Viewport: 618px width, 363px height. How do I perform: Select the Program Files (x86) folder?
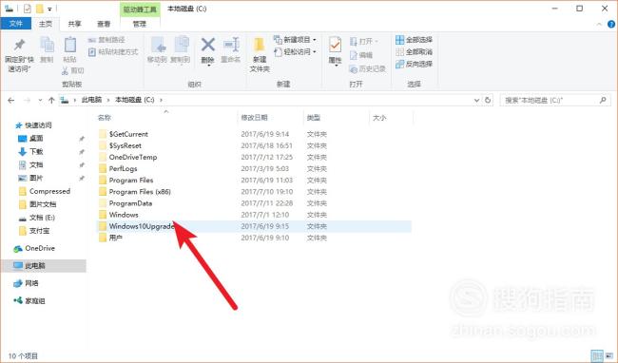click(x=140, y=192)
